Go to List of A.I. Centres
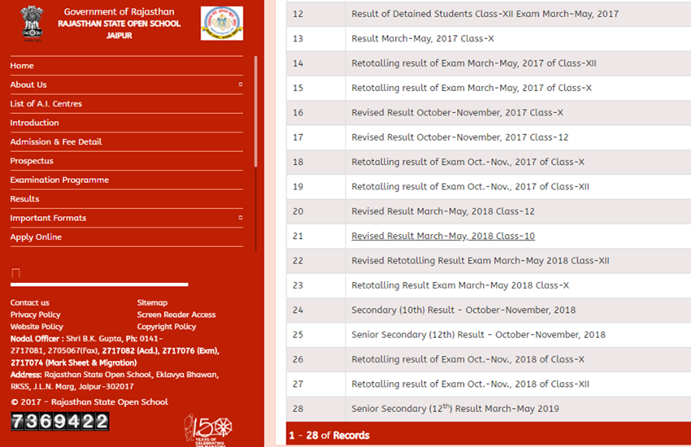 coord(46,104)
